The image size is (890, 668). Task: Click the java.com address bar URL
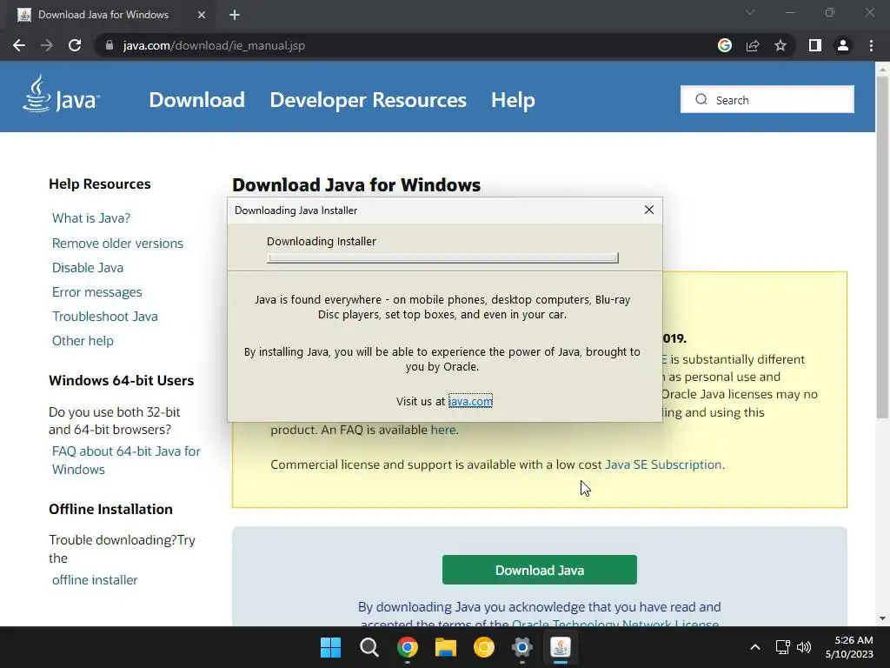pyautogui.click(x=214, y=45)
